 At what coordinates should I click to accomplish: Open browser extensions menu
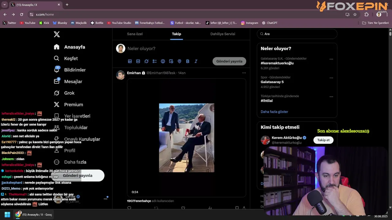click(367, 14)
